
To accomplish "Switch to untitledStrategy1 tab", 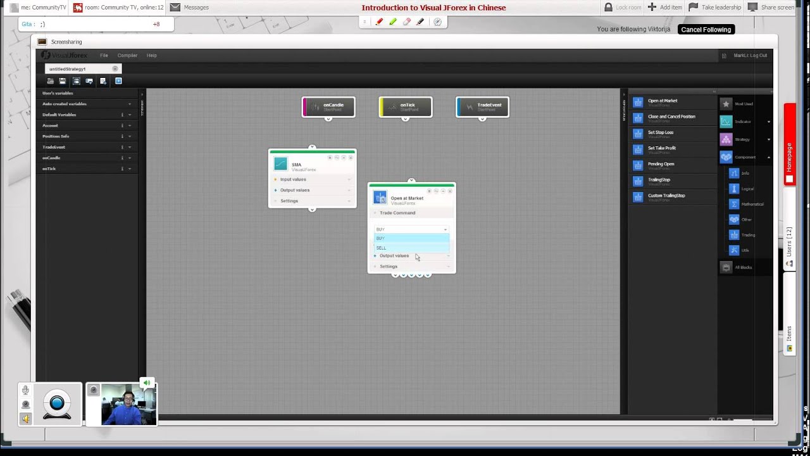I will 68,68.
